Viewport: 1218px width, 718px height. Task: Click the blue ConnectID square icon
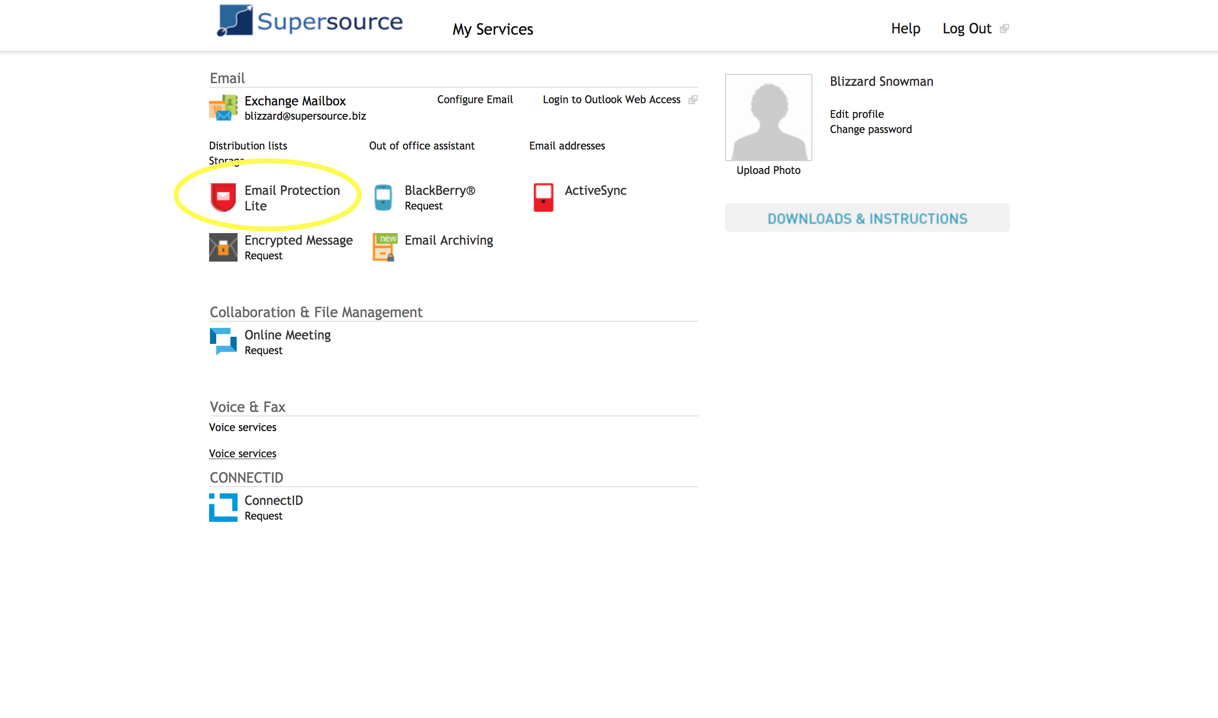223,508
